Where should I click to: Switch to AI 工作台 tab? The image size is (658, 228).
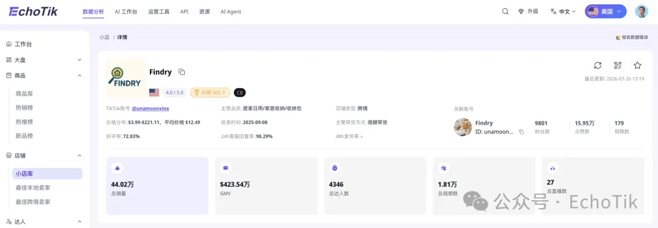pos(126,12)
